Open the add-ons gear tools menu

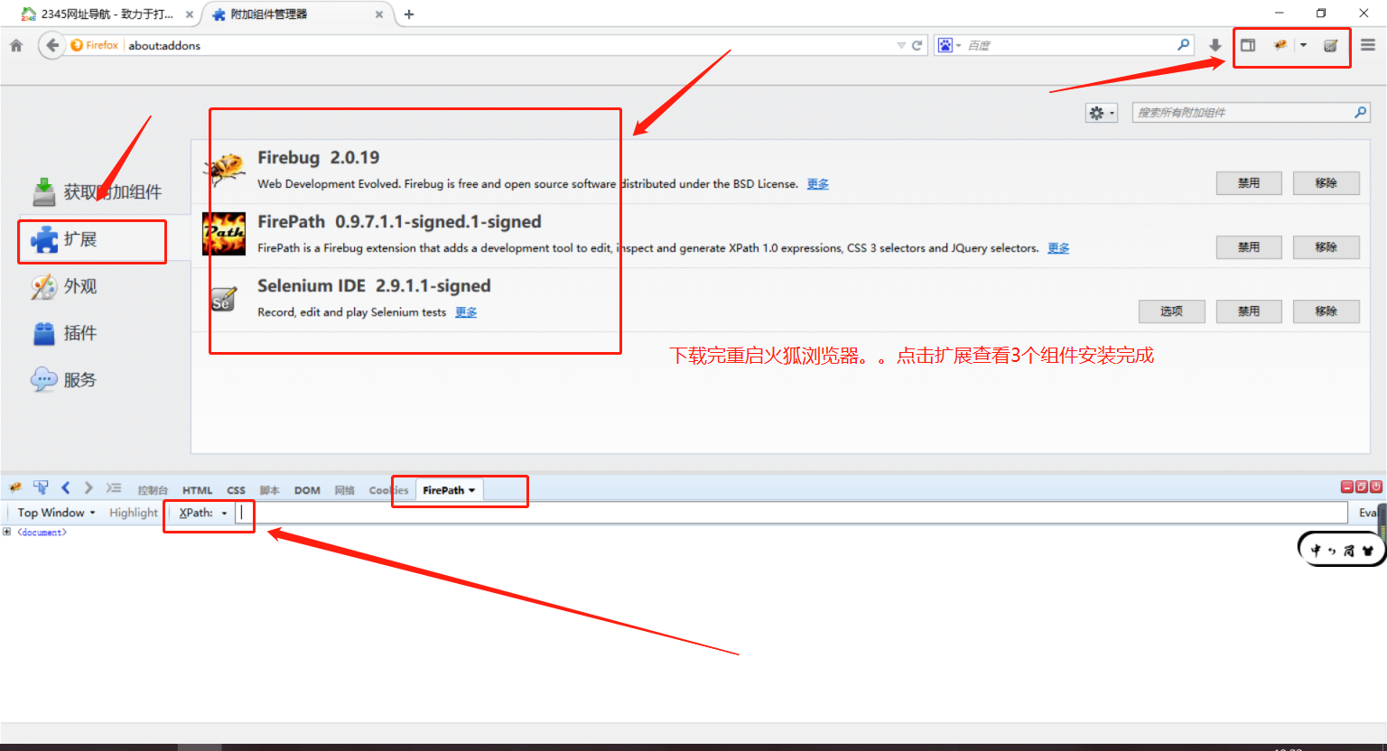pyautogui.click(x=1102, y=113)
